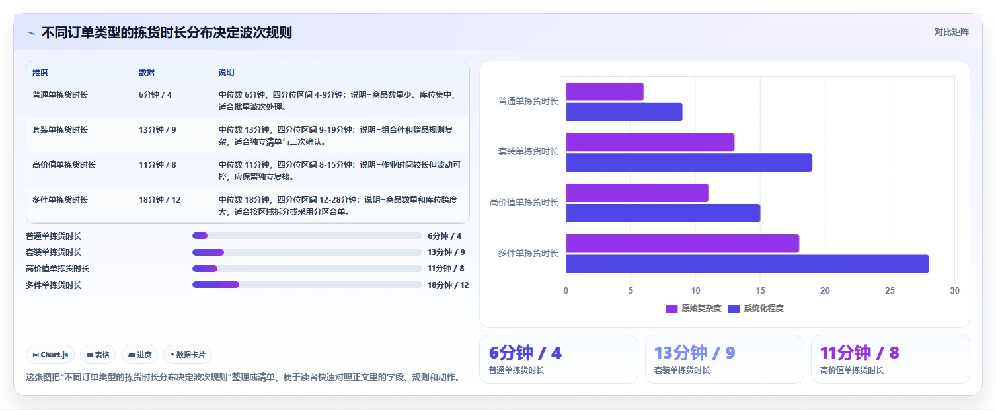Select the 进度 chip
This screenshot has width=996, height=410.
[x=139, y=355]
